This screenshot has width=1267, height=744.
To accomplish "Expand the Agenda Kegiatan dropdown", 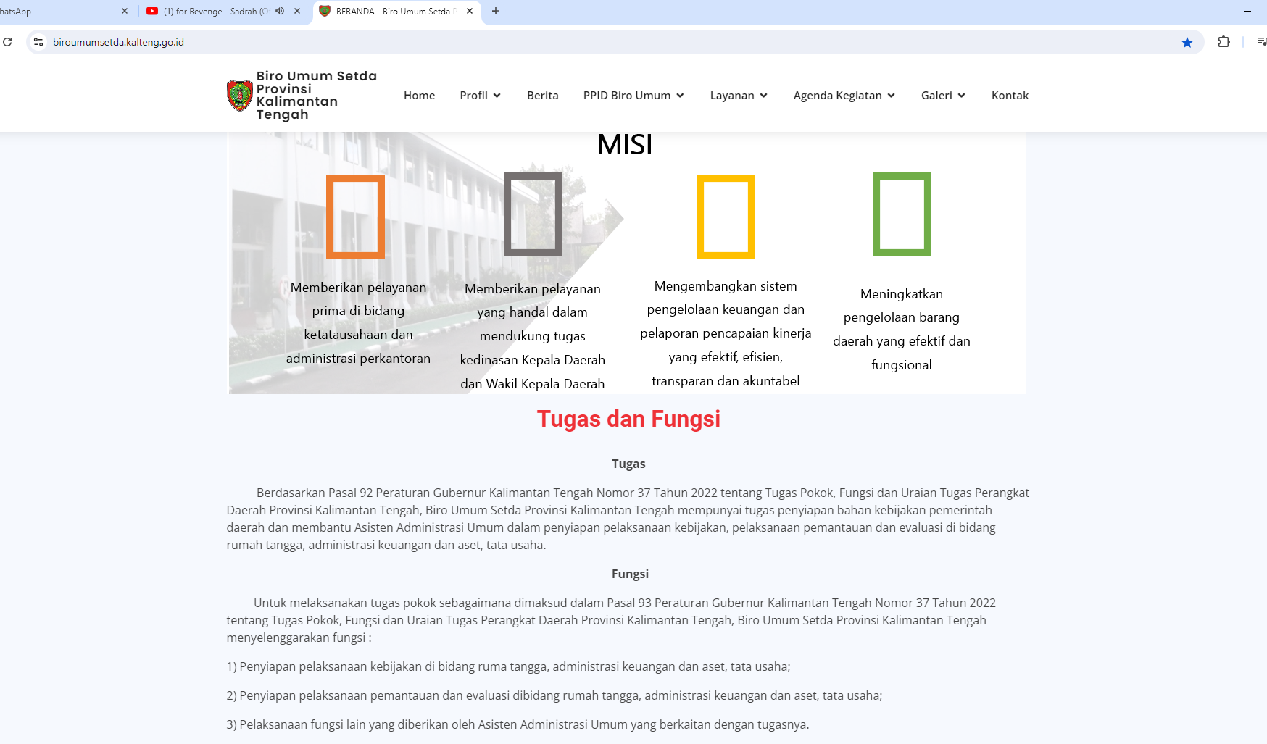I will click(844, 96).
